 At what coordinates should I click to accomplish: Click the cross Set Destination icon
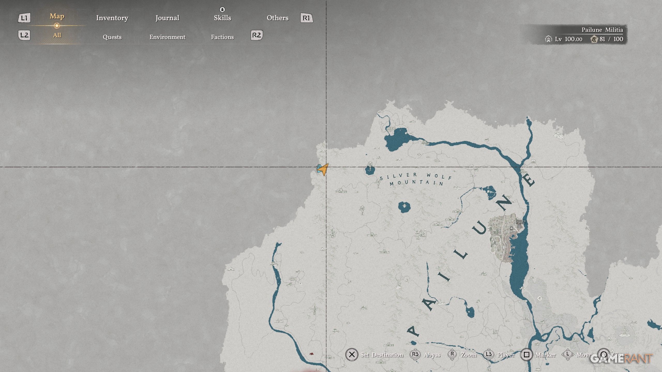pos(352,355)
